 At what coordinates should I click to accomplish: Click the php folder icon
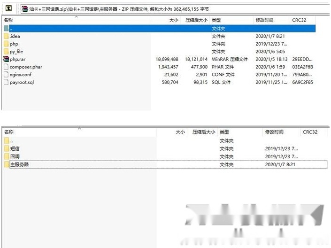click(6, 44)
